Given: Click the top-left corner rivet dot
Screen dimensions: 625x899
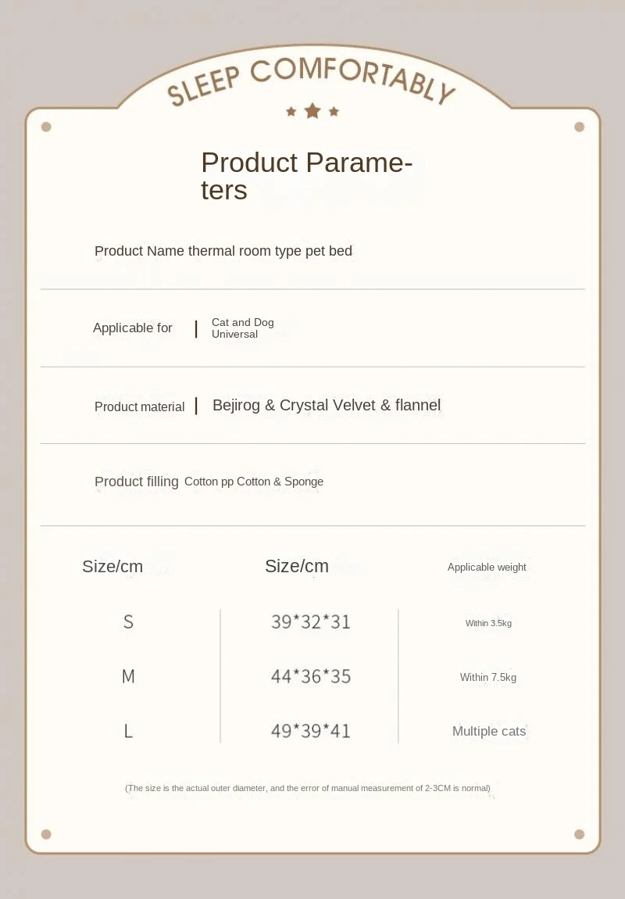Looking at the screenshot, I should [46, 127].
